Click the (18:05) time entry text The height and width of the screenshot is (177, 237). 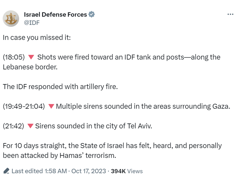click(x=14, y=57)
